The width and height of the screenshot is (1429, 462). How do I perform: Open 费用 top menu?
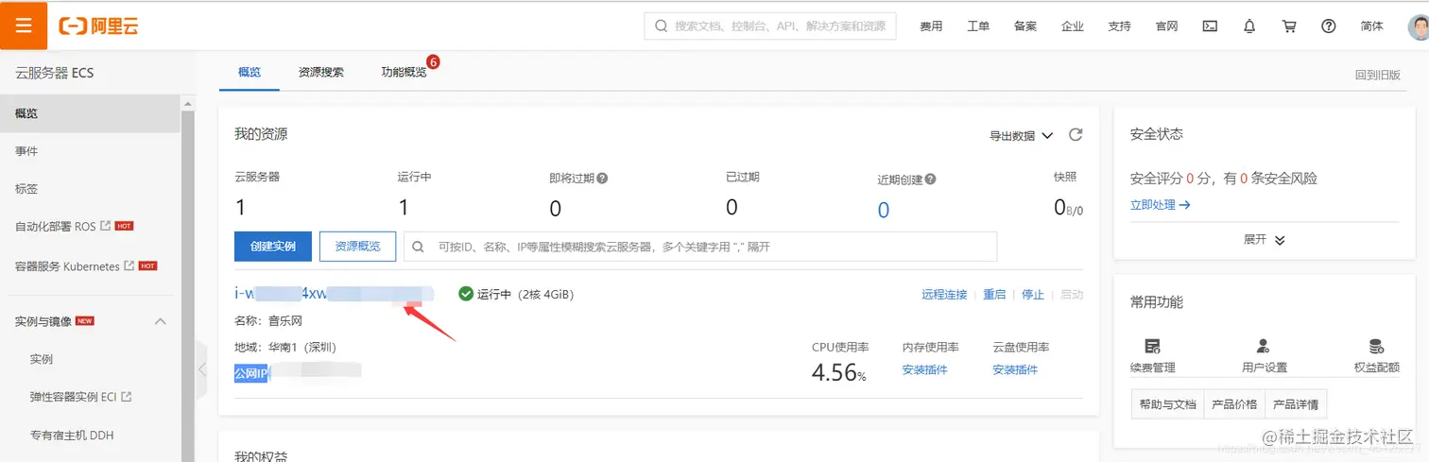click(931, 26)
